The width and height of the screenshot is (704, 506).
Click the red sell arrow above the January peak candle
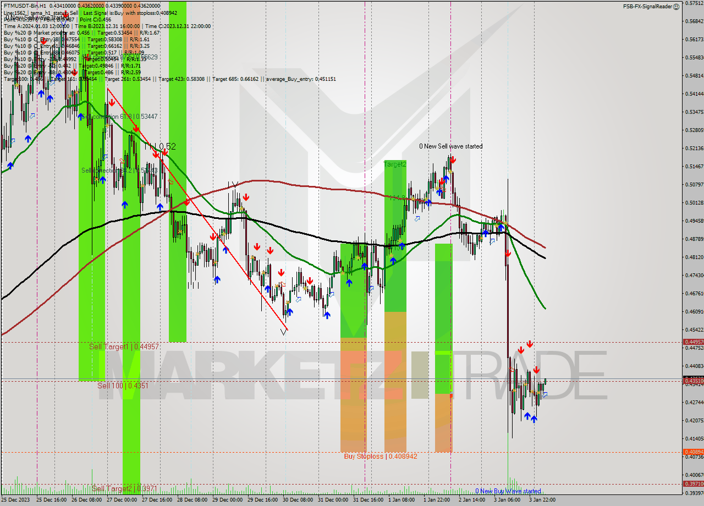(x=452, y=160)
